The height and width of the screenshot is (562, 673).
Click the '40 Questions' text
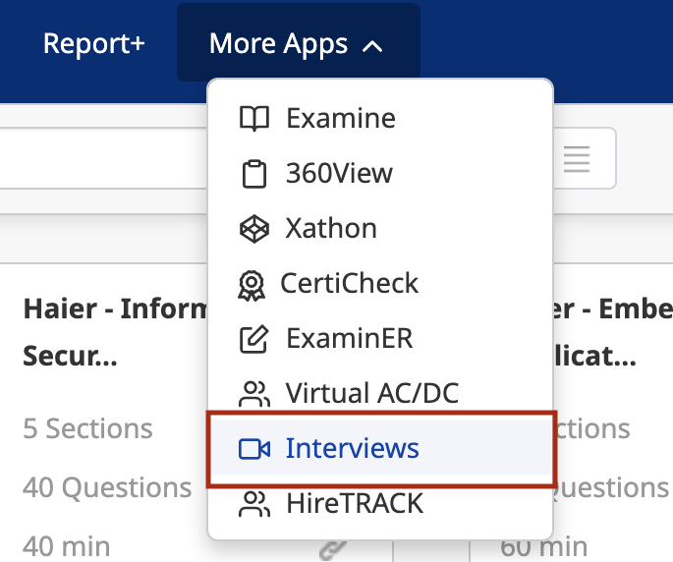pos(107,487)
